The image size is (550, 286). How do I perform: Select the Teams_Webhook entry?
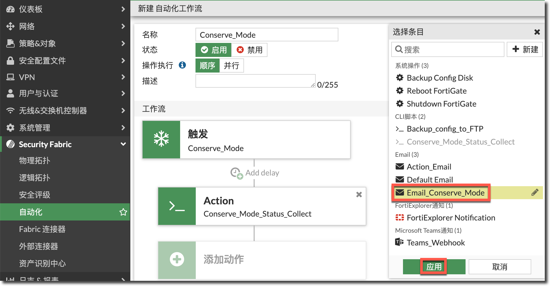coord(436,243)
